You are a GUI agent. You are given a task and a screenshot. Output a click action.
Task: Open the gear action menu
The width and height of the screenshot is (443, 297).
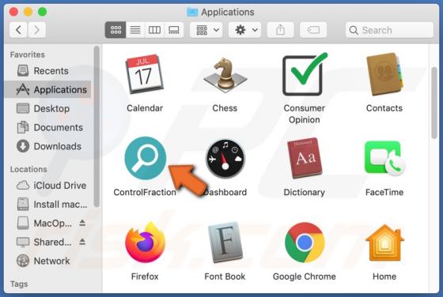coord(244,30)
